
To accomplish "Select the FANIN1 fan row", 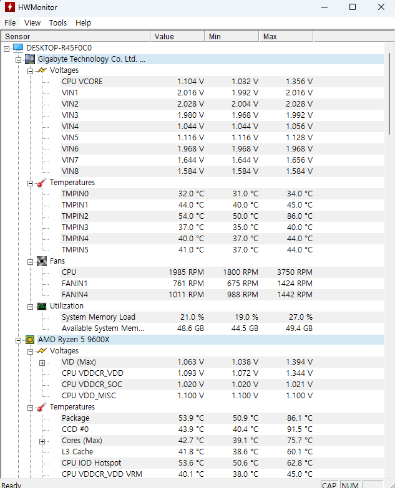I will click(222, 283).
